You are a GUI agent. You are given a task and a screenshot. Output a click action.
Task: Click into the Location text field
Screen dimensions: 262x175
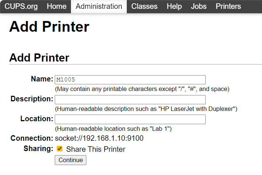[130, 119]
